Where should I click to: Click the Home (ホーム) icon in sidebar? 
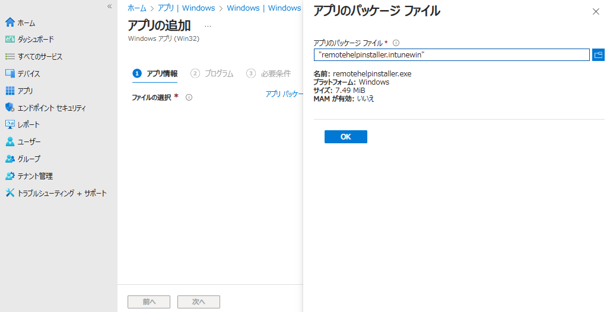tap(10, 22)
